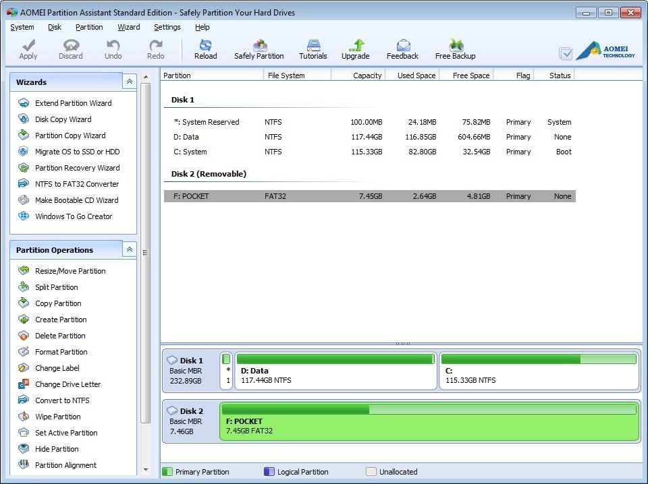Click the Partition Copy Wizard icon
The height and width of the screenshot is (484, 648).
pos(24,135)
